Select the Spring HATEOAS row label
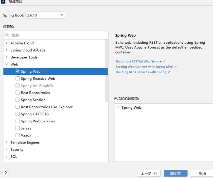Viewport: 213px width, 178px height. [35, 114]
